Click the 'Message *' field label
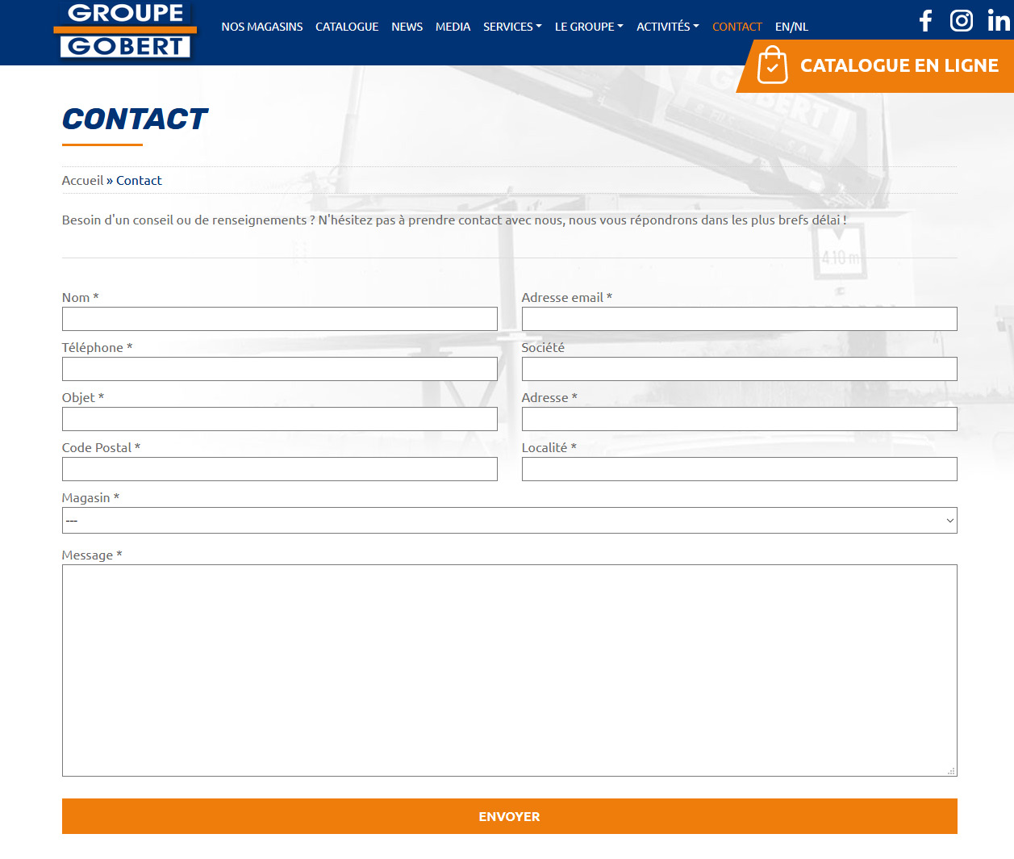This screenshot has height=859, width=1014. (92, 555)
